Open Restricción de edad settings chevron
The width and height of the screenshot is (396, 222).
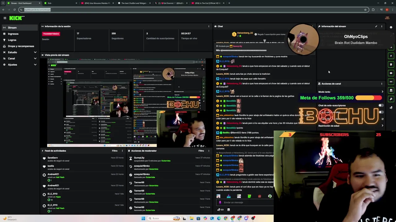tap(382, 126)
